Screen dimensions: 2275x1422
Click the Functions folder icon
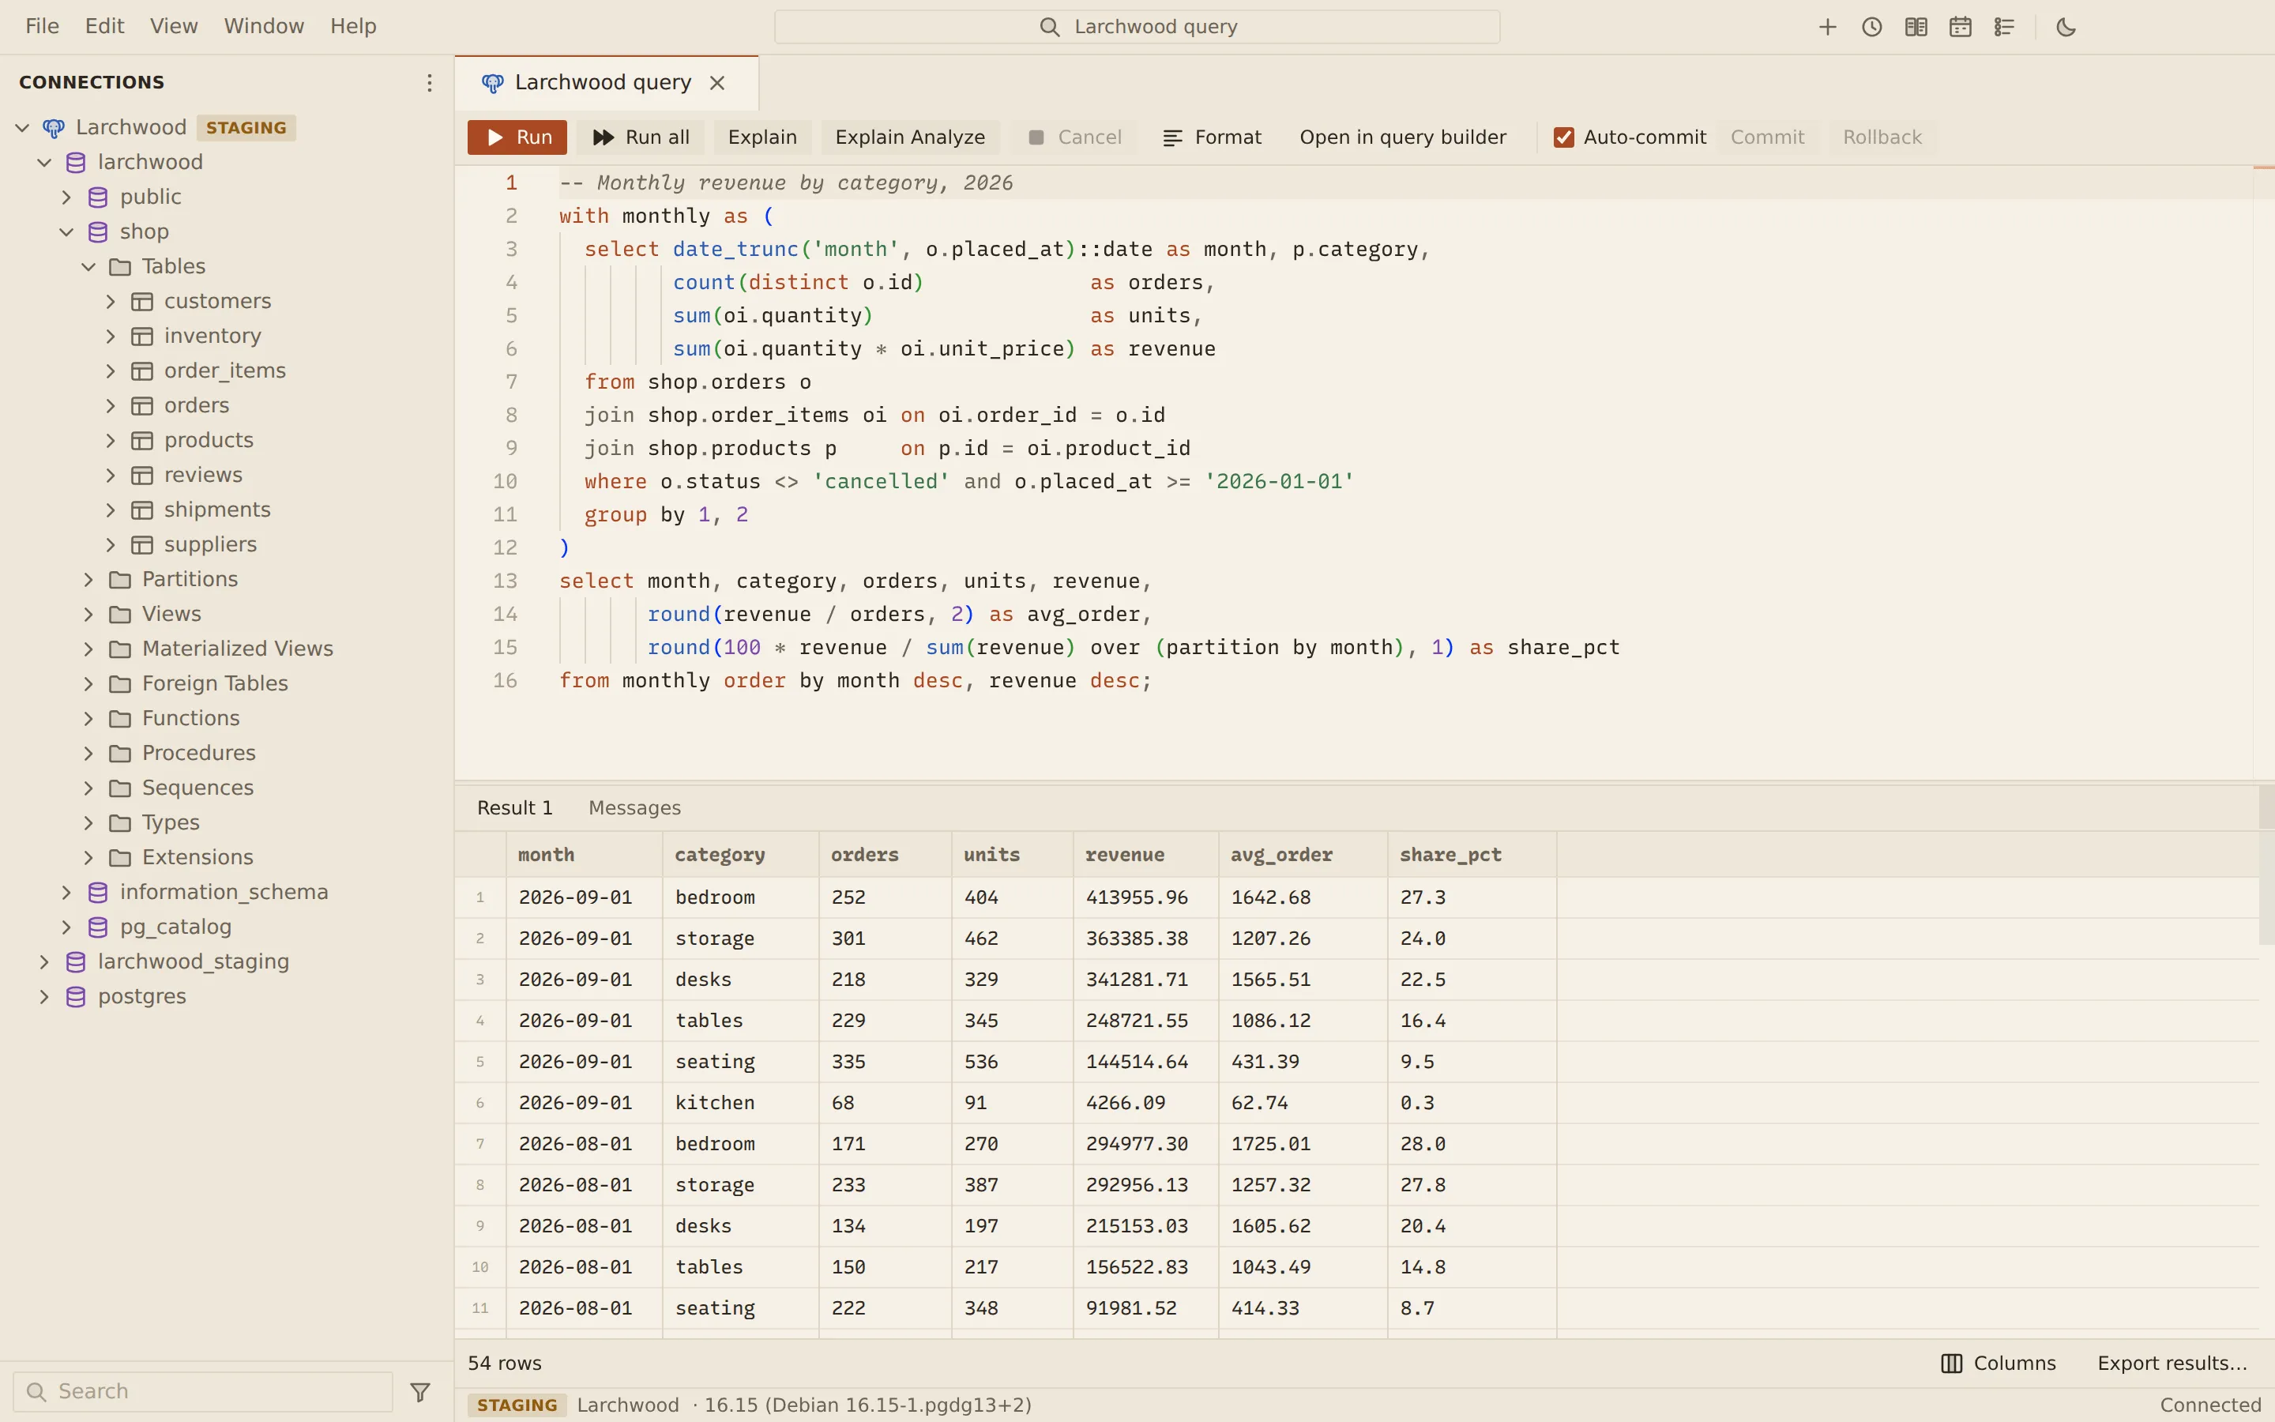click(120, 719)
